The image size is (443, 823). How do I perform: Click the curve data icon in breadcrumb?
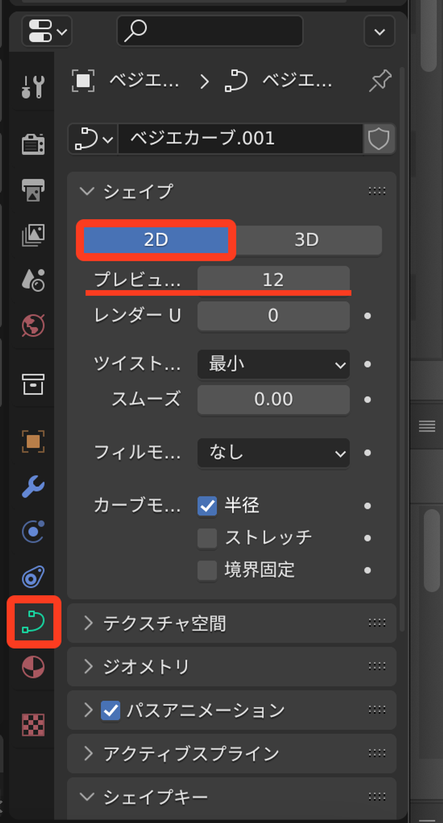pyautogui.click(x=236, y=81)
